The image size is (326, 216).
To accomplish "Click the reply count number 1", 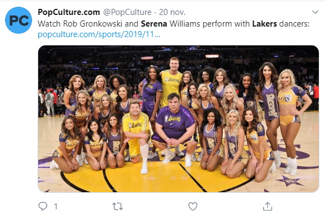I will coord(55,207).
